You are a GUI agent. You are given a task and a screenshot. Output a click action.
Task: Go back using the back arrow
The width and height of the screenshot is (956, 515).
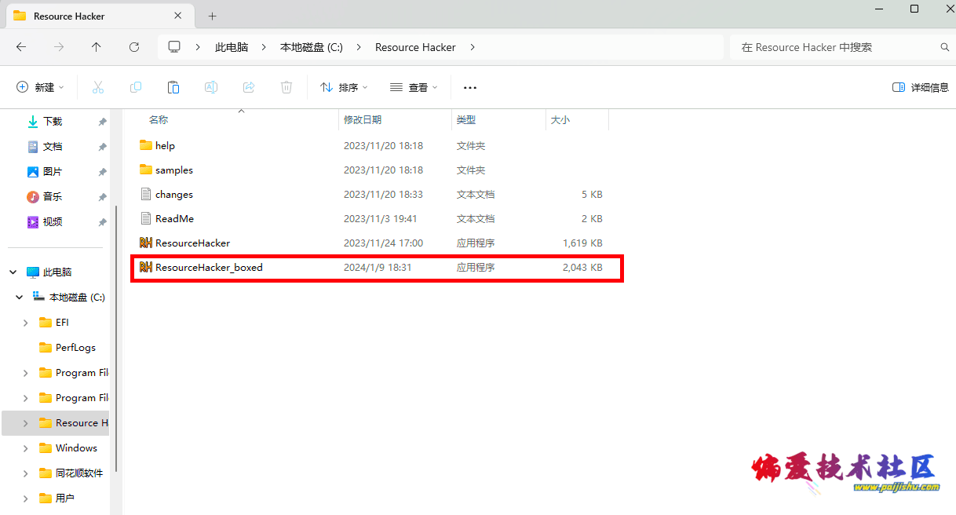(x=21, y=47)
